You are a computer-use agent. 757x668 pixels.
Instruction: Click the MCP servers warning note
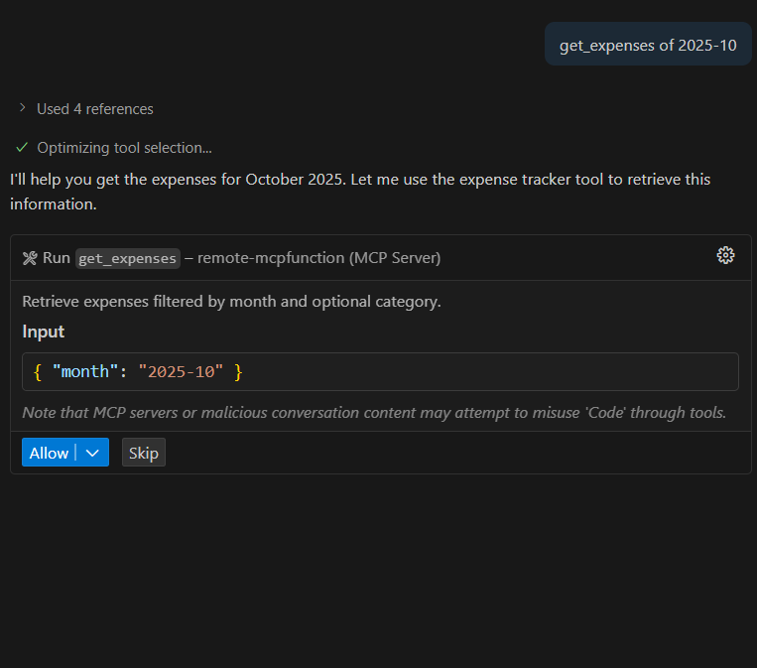click(374, 412)
